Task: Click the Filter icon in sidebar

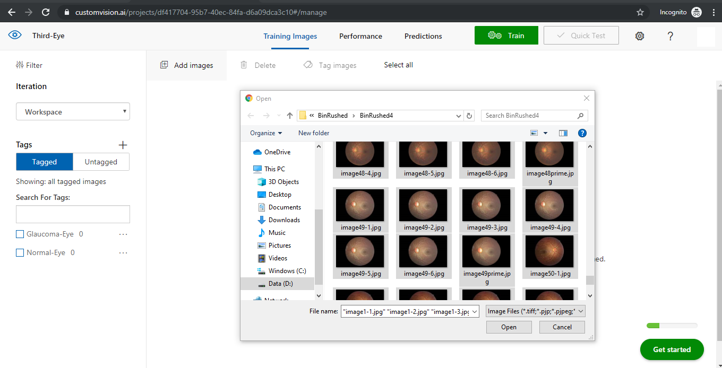Action: [x=20, y=65]
